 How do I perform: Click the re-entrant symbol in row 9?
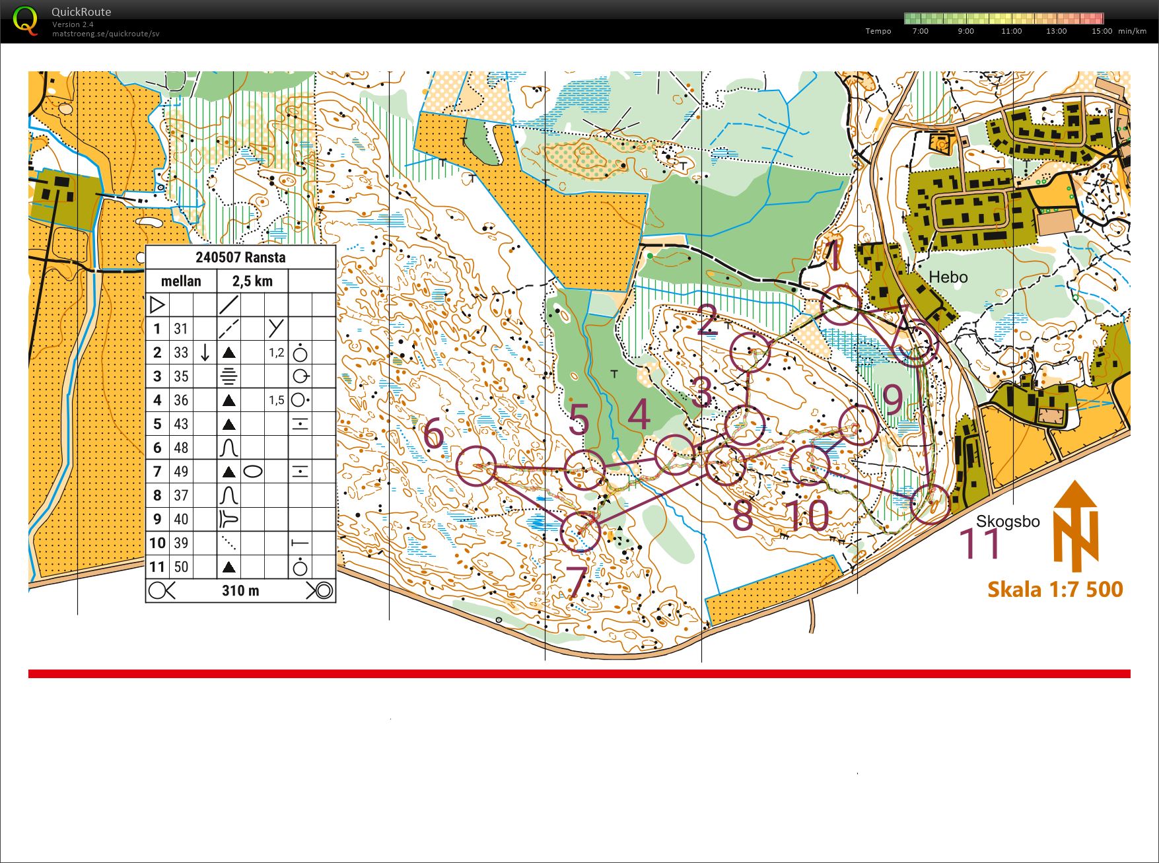click(228, 519)
